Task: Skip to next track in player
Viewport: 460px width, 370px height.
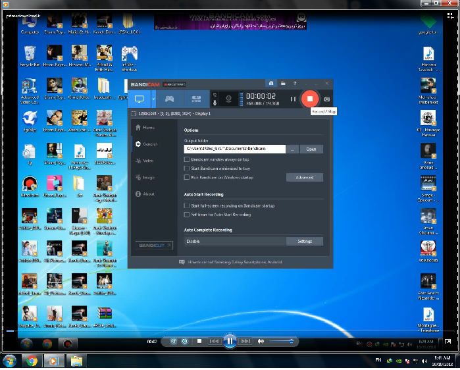Action: [x=245, y=341]
